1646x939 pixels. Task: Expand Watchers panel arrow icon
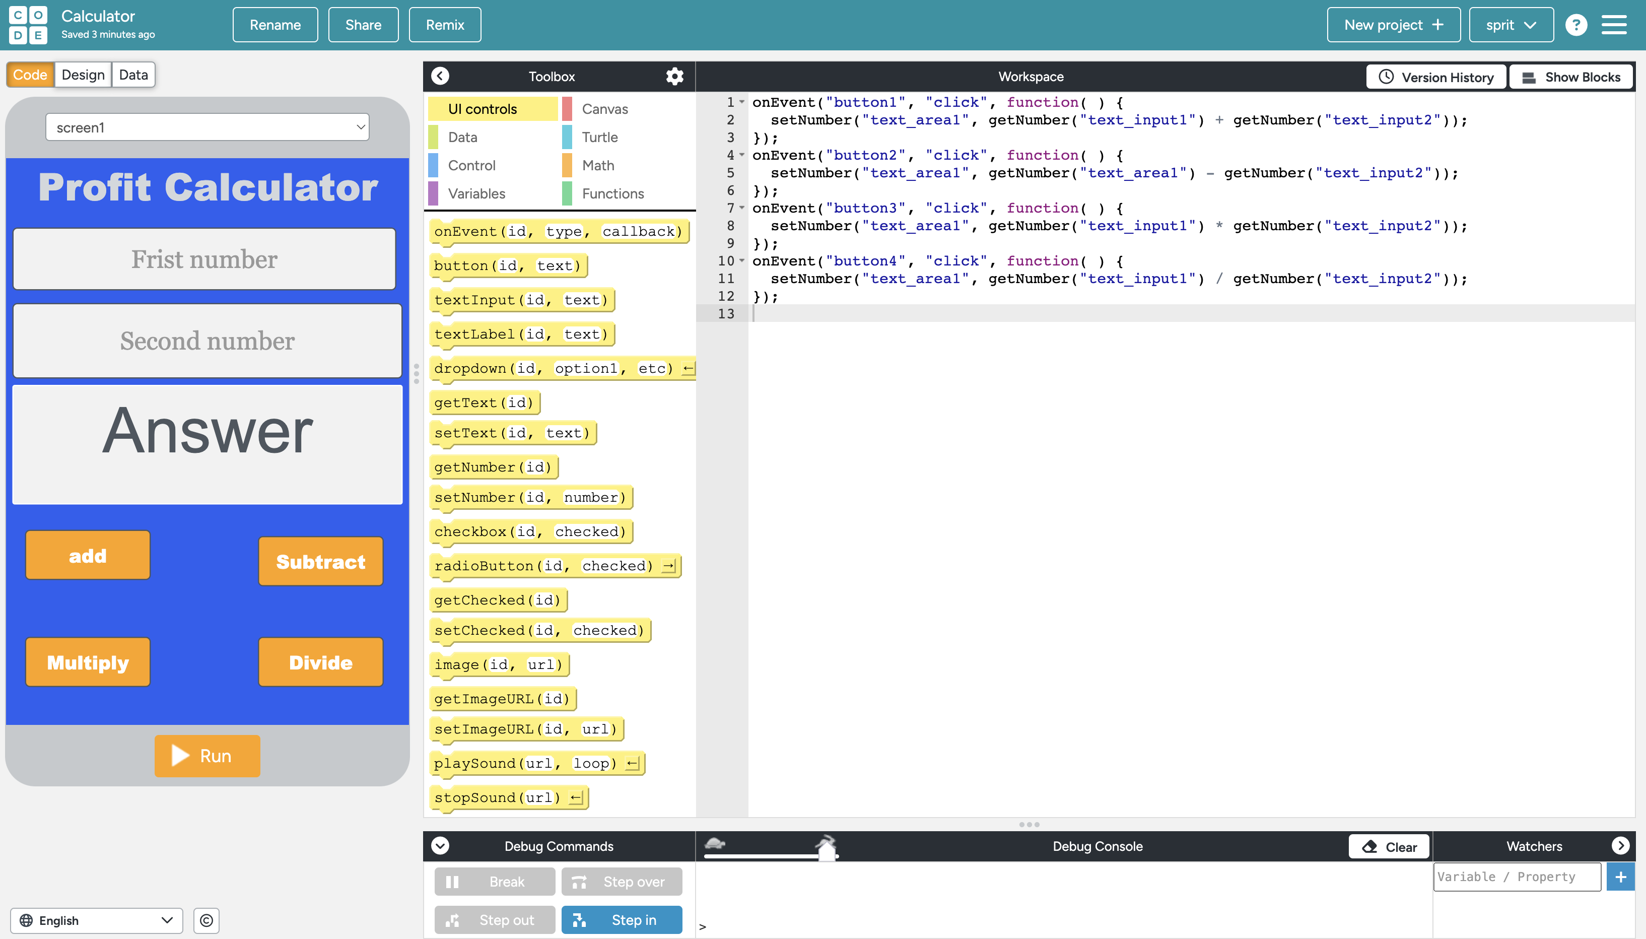point(1620,845)
